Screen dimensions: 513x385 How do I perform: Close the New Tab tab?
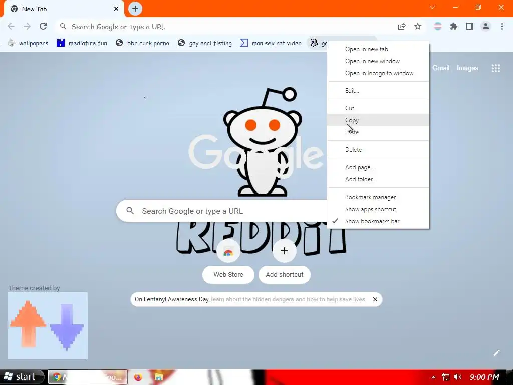click(x=116, y=9)
